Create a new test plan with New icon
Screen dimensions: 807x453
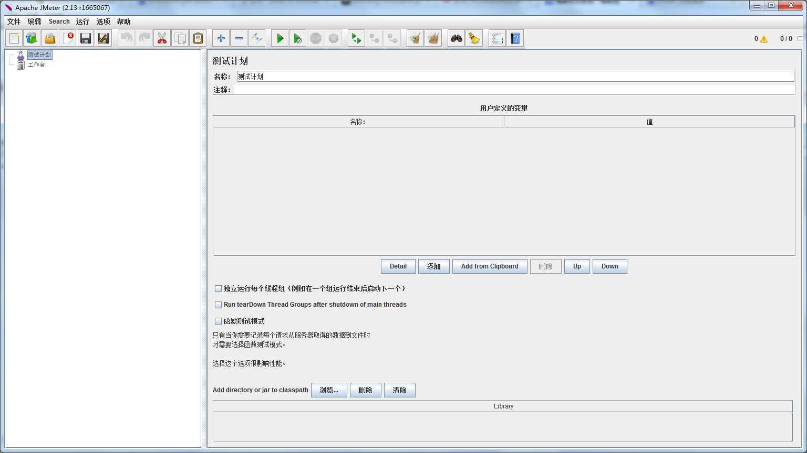pos(14,38)
